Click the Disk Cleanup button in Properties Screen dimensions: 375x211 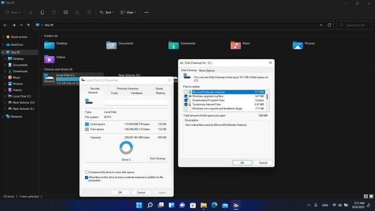tap(158, 158)
